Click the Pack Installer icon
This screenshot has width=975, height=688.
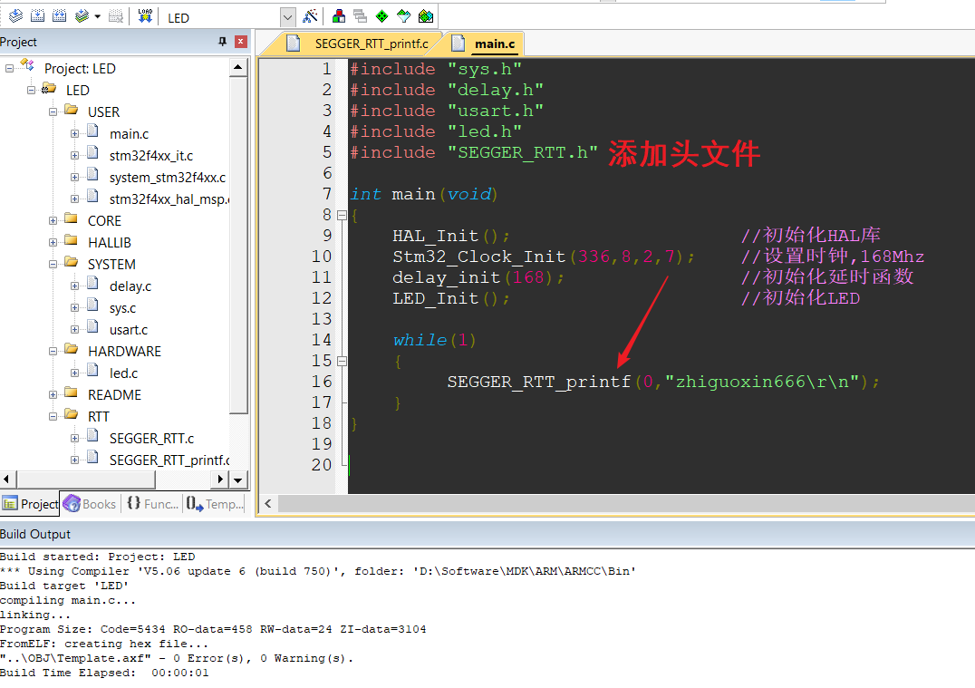[x=426, y=16]
